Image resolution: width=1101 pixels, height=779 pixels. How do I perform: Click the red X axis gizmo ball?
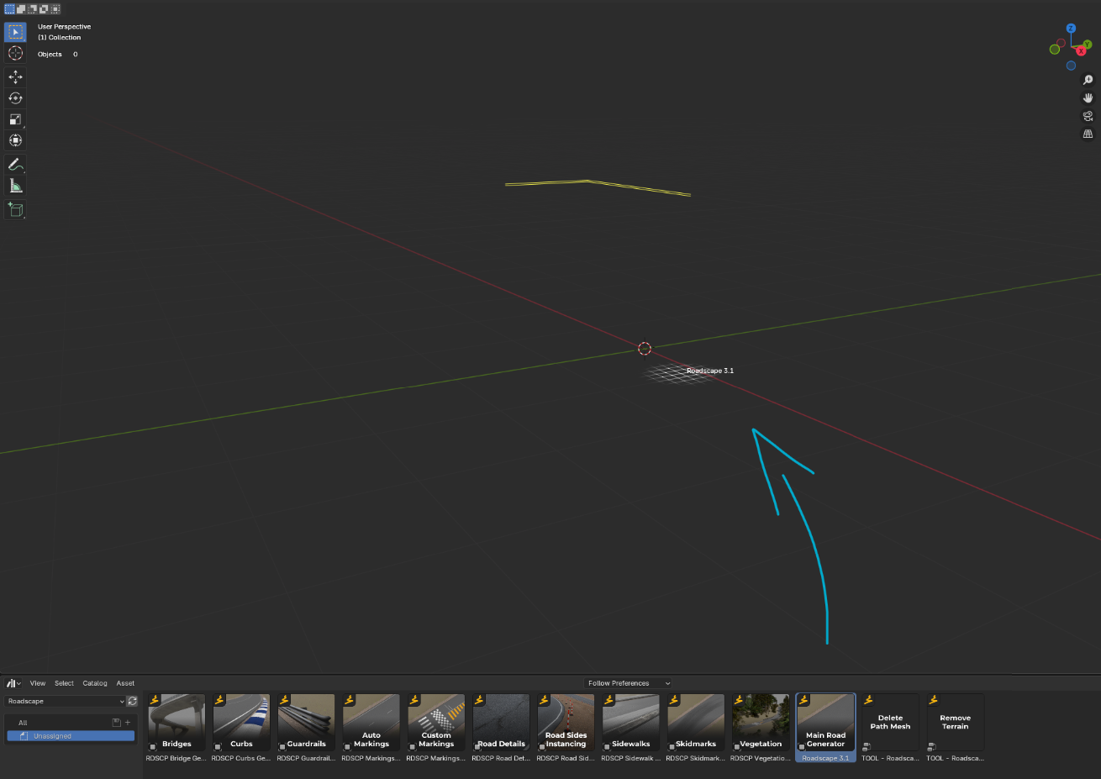coord(1081,51)
